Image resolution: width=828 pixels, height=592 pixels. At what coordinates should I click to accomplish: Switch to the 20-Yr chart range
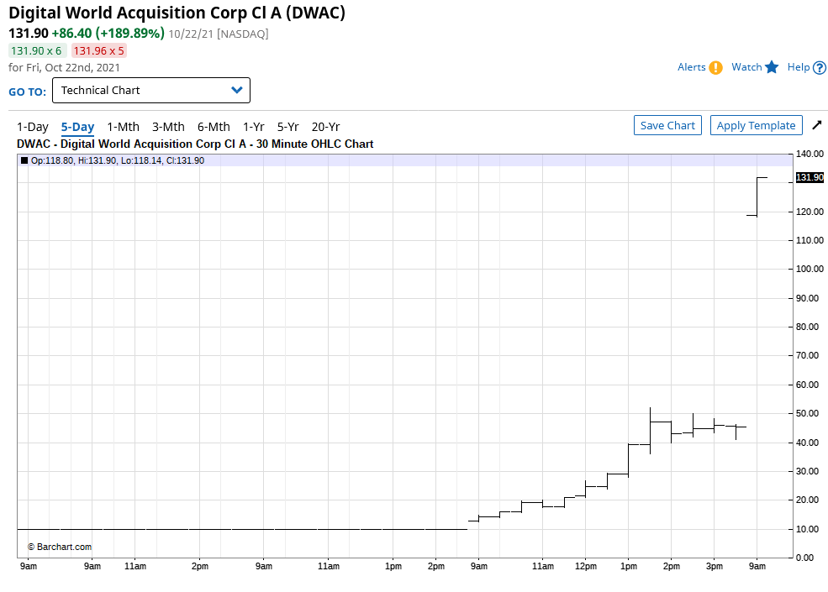coord(326,127)
